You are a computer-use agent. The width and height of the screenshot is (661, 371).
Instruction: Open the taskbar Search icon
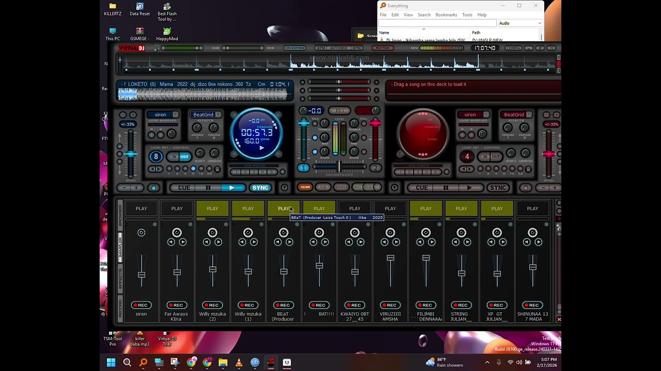pos(127,363)
